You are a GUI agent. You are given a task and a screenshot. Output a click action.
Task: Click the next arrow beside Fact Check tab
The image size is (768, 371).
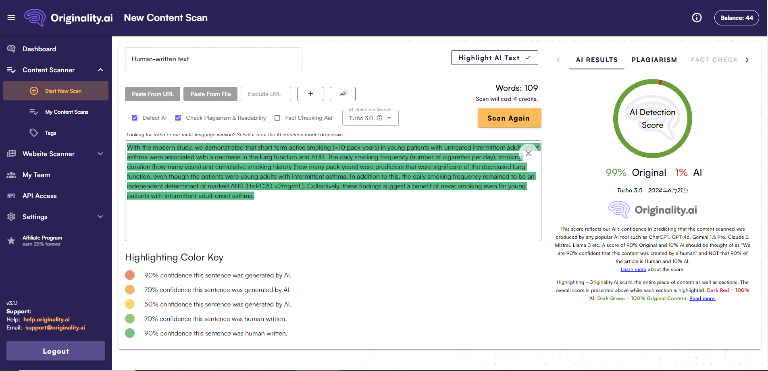pos(747,60)
